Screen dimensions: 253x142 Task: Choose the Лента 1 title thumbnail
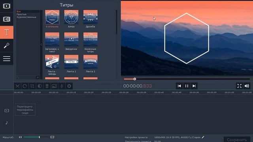[x=71, y=62]
